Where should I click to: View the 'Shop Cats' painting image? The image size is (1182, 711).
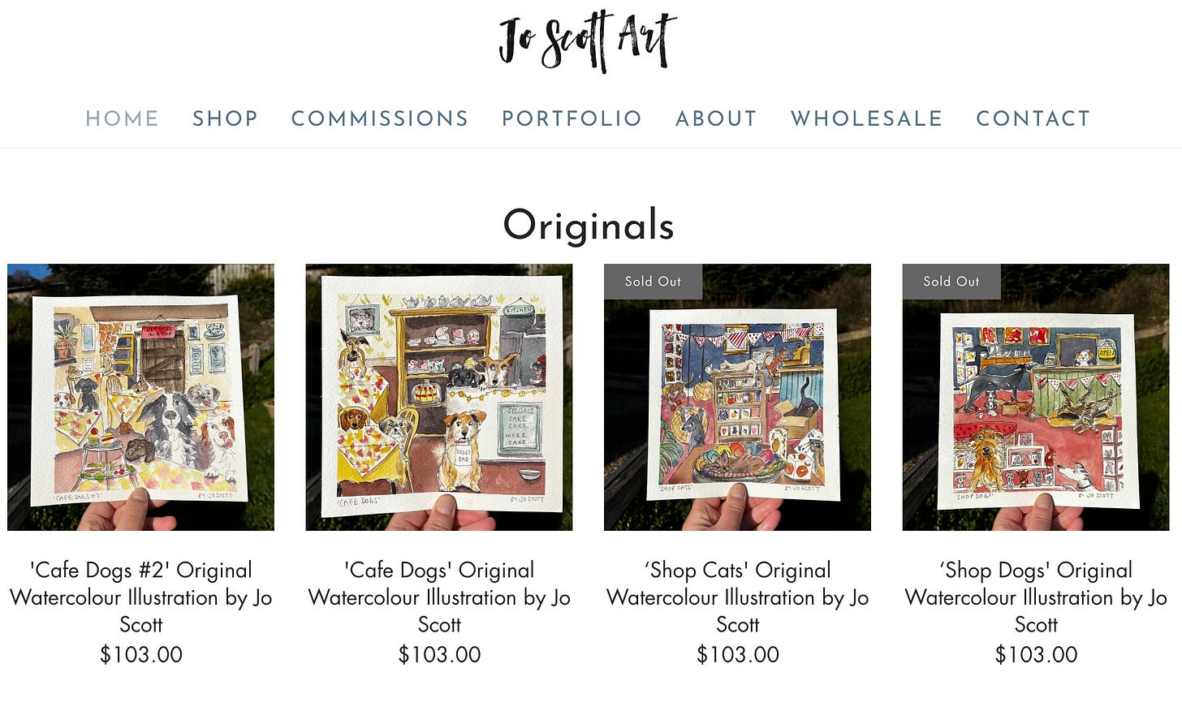737,397
